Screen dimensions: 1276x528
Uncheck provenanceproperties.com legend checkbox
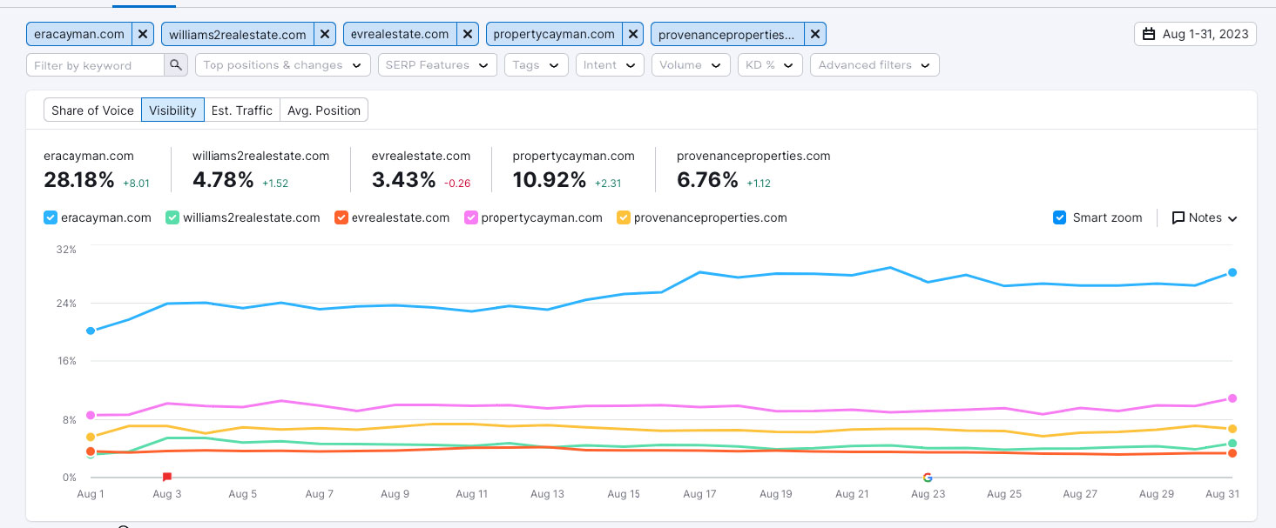[x=623, y=217]
